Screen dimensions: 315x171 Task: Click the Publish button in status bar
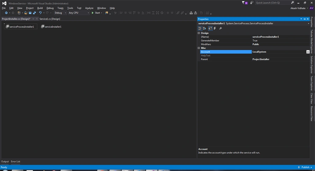point(305,167)
